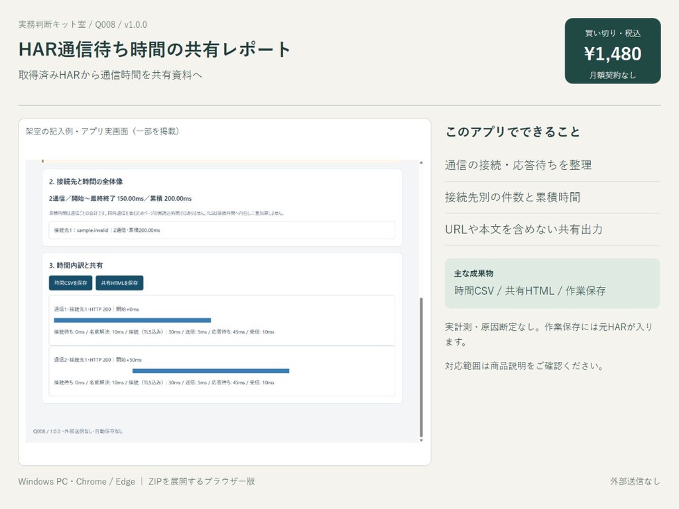Click the vertical scrollbar thumb in preview
This screenshot has width=679, height=509.
point(421,367)
